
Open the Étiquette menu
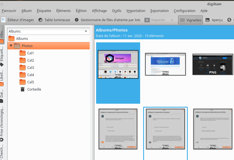[44, 11]
